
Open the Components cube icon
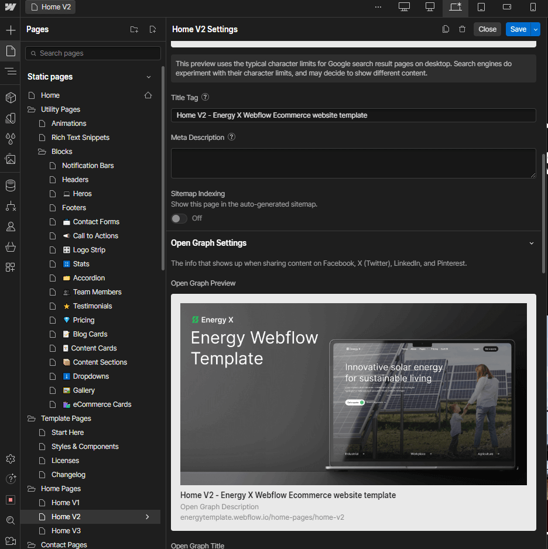pyautogui.click(x=11, y=98)
